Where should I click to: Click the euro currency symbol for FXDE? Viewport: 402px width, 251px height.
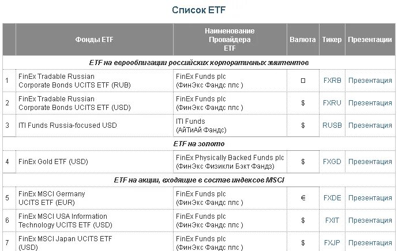303,198
